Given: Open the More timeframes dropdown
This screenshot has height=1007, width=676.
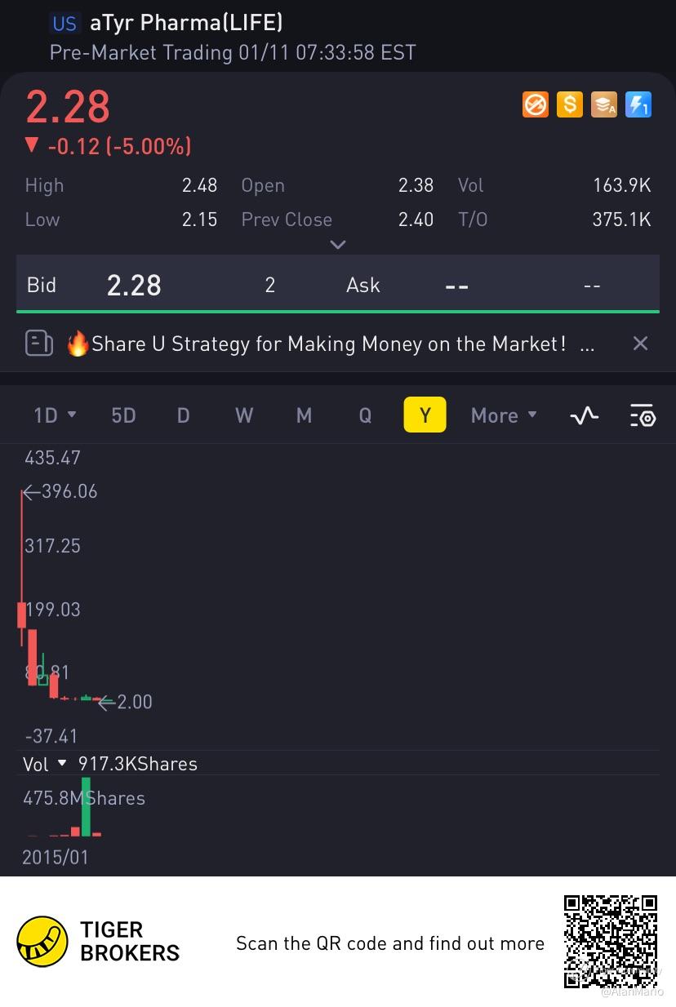Looking at the screenshot, I should pyautogui.click(x=504, y=415).
